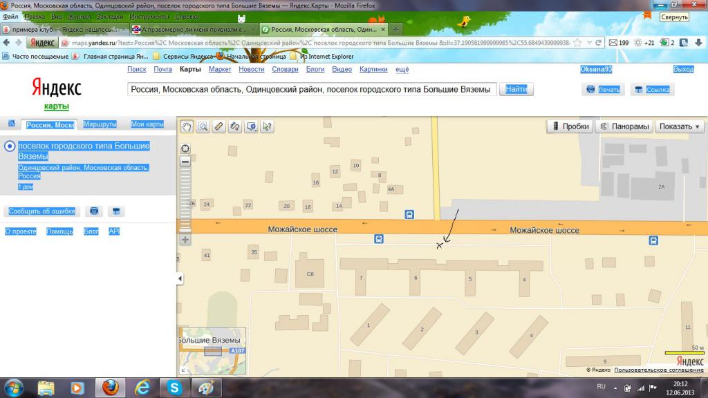The width and height of the screenshot is (708, 398).
Task: Toggle the Панорамы panoramas layer
Action: click(x=624, y=126)
